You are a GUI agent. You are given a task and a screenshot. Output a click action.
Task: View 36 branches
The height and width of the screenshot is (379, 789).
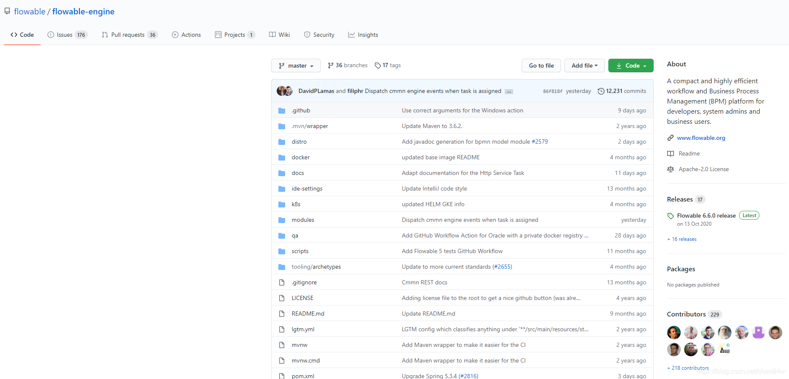(x=348, y=65)
